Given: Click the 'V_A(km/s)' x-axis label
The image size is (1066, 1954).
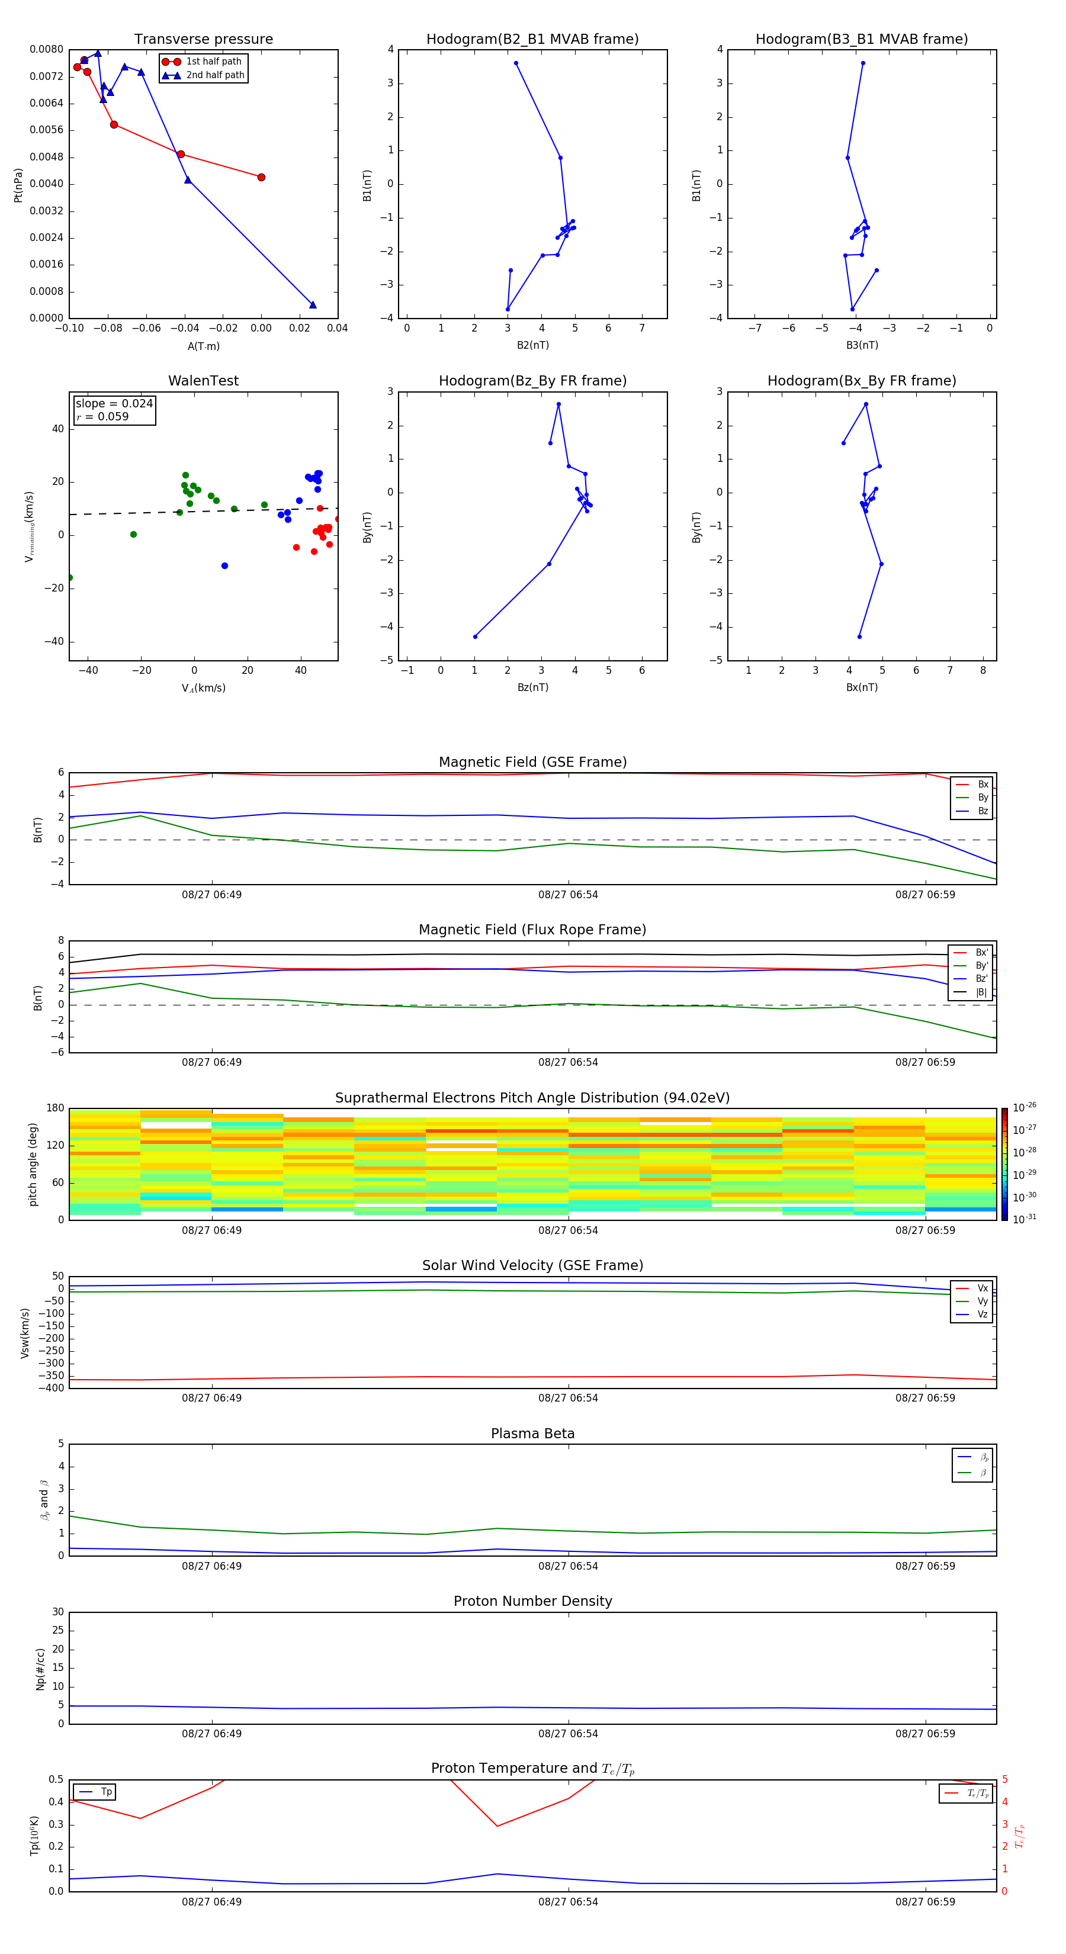Looking at the screenshot, I should coord(203,688).
